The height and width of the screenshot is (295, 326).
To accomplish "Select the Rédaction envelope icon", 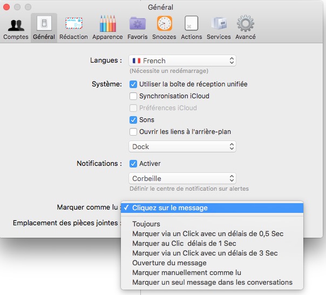I will (x=73, y=28).
